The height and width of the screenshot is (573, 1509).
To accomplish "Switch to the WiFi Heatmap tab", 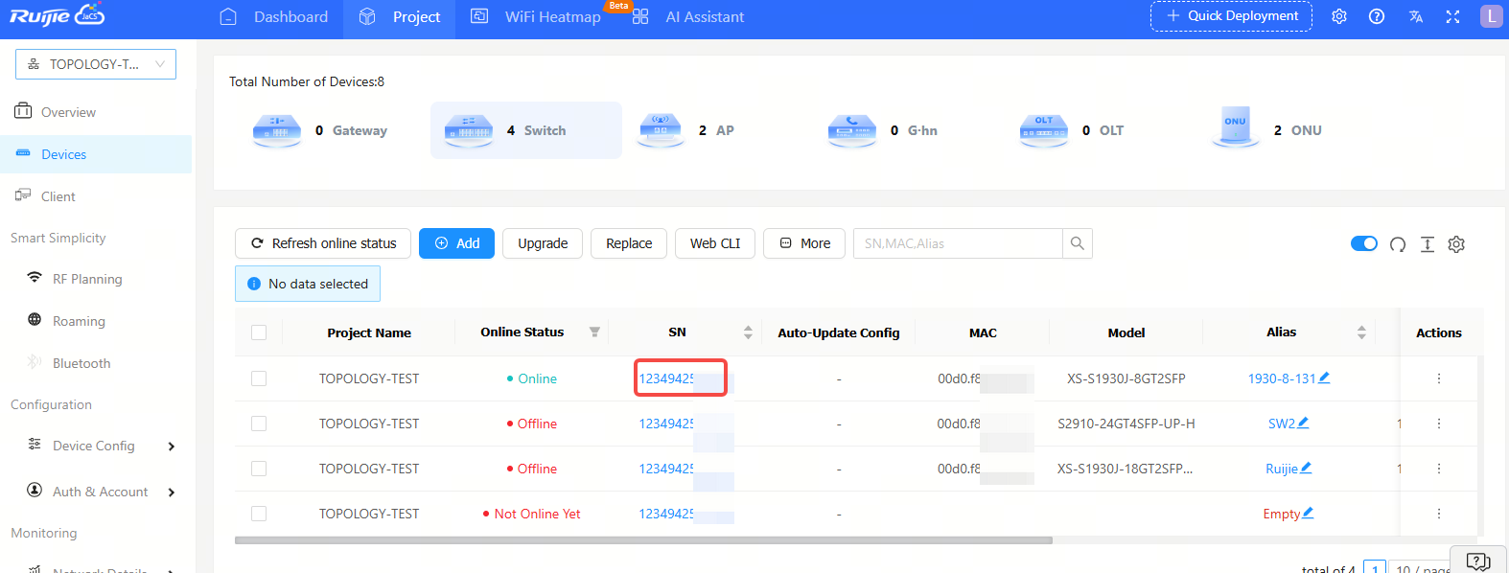I will (552, 17).
